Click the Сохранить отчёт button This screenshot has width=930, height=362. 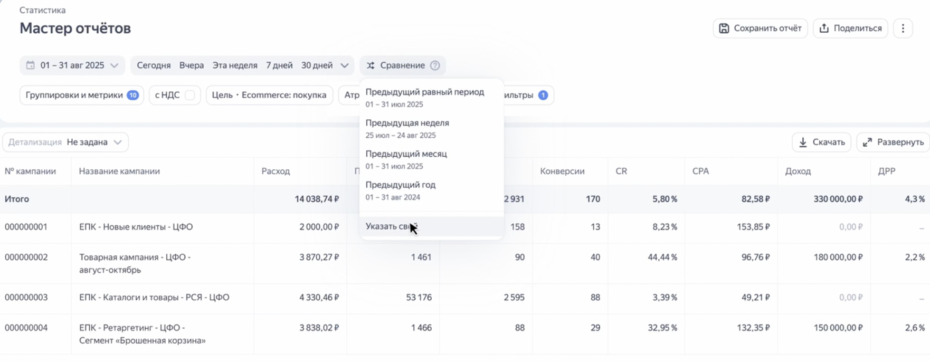point(760,28)
